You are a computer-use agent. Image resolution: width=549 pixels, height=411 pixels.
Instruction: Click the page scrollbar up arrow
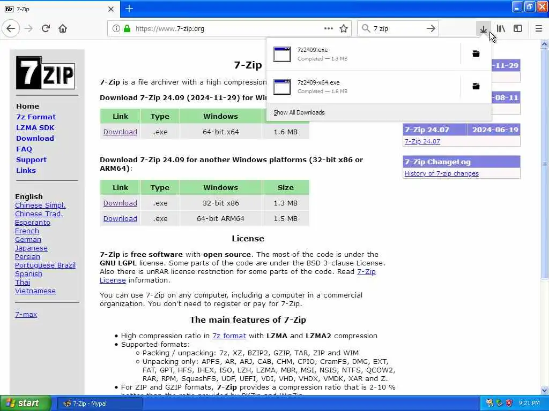point(544,44)
